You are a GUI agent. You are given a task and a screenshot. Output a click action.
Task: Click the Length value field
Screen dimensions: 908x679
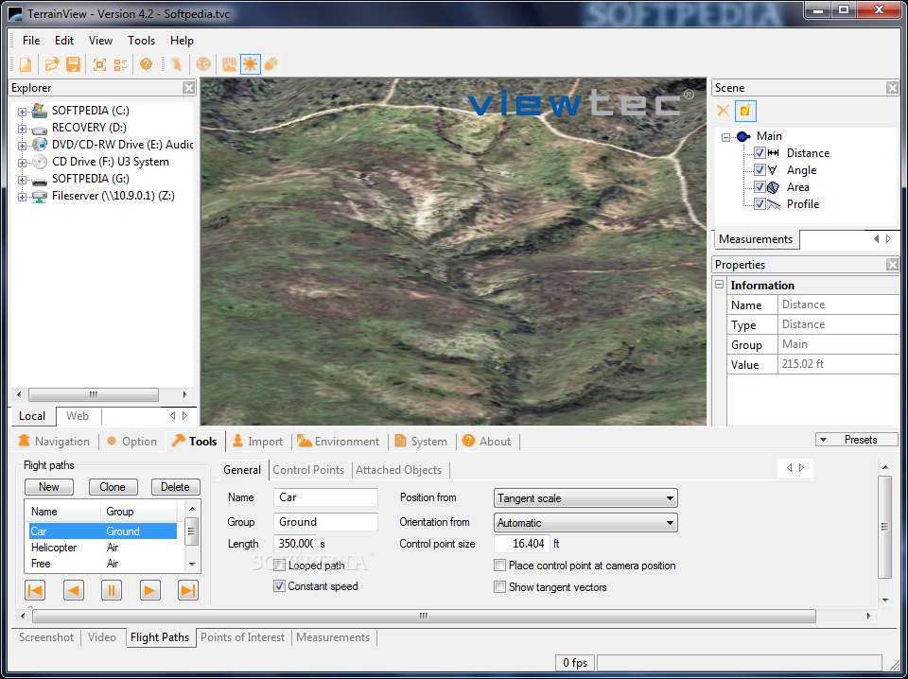[x=295, y=544]
